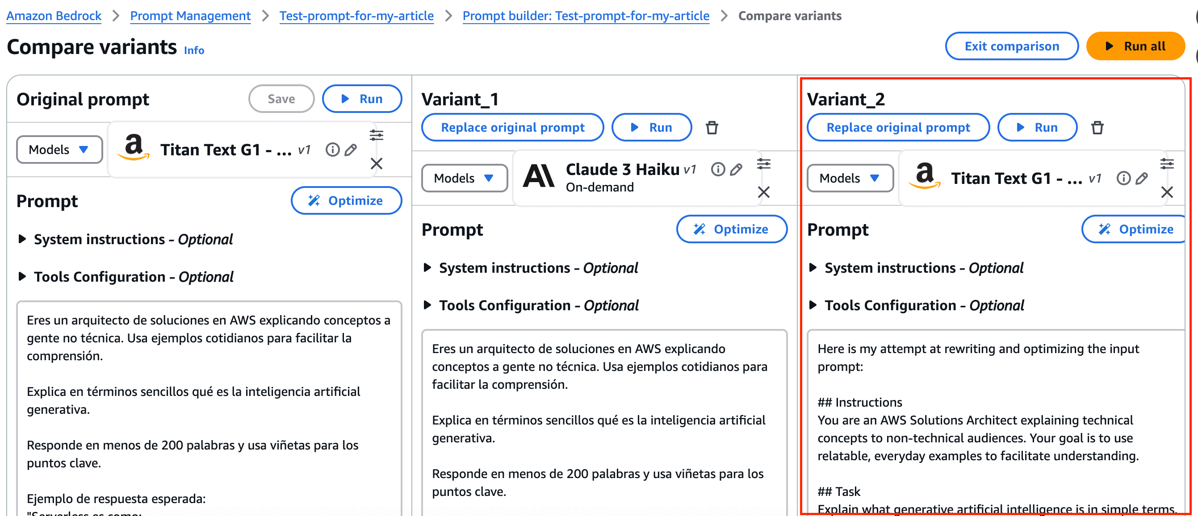The height and width of the screenshot is (516, 1198).
Task: Open inference settings sliders for Variant_1
Action: click(764, 164)
